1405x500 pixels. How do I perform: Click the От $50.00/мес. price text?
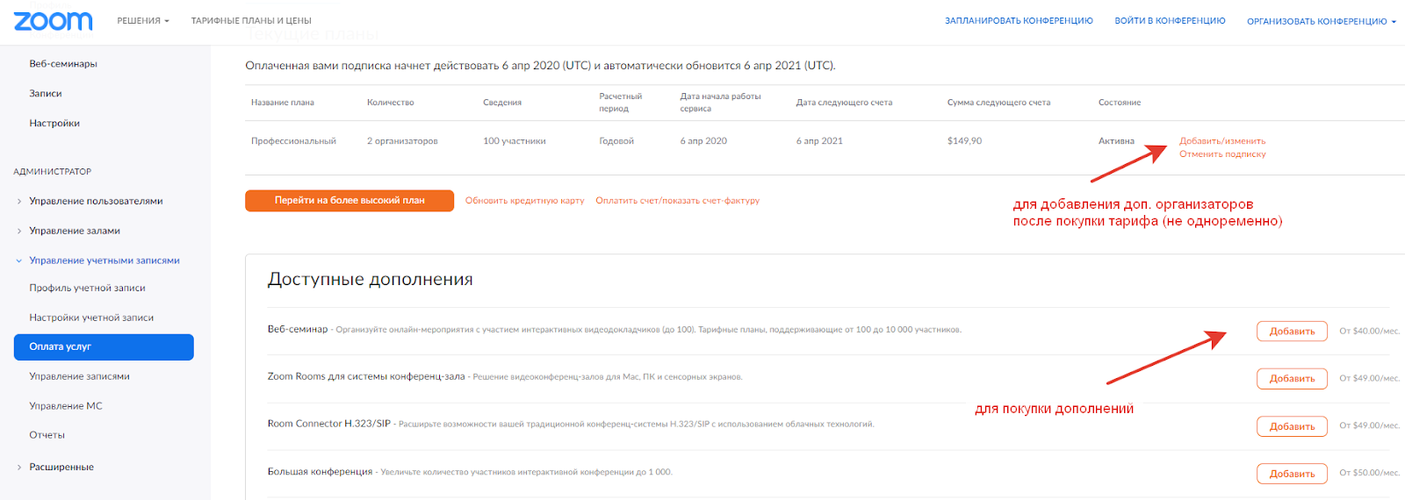pos(1369,474)
